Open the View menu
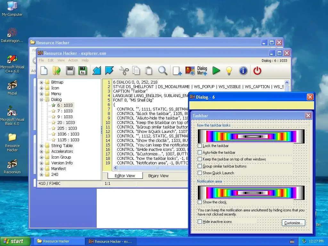 click(61, 60)
